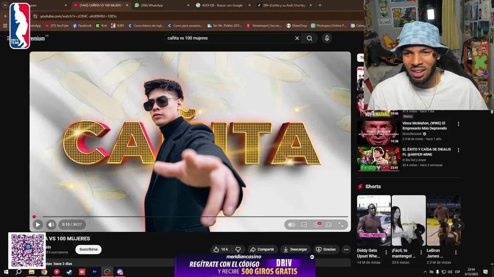This screenshot has height=277, width=494.
Task: Open File Explorer from the taskbar
Action: pos(31,272)
